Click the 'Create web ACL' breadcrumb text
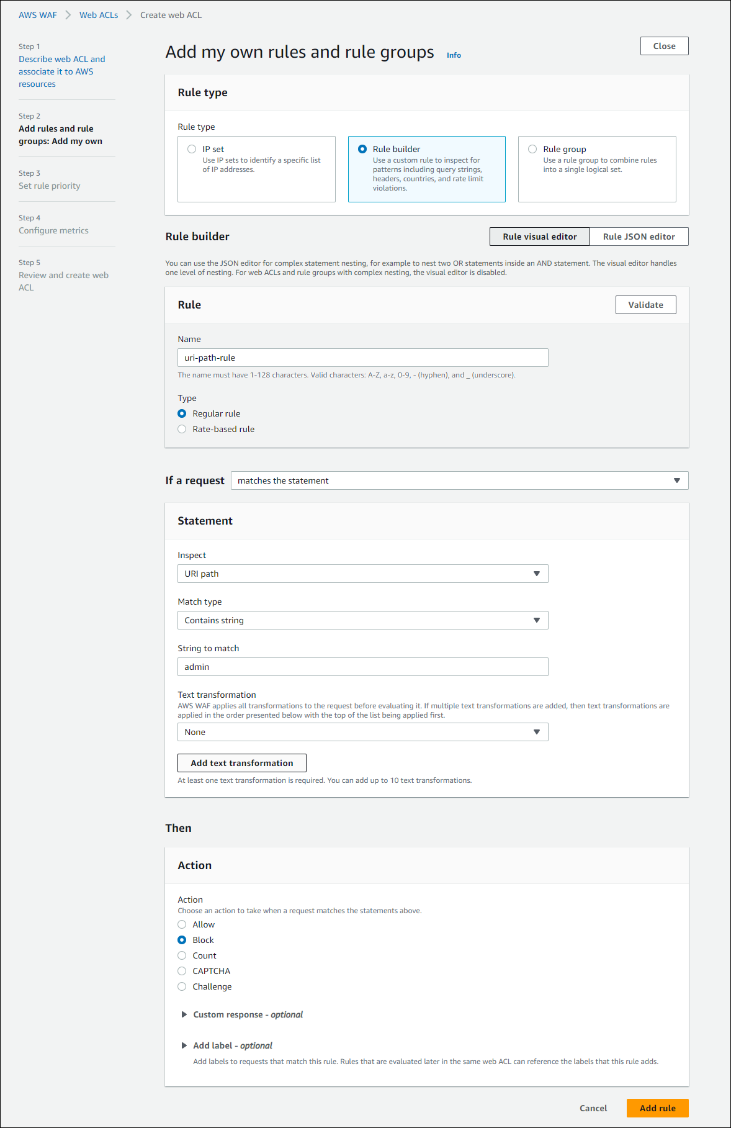 171,15
